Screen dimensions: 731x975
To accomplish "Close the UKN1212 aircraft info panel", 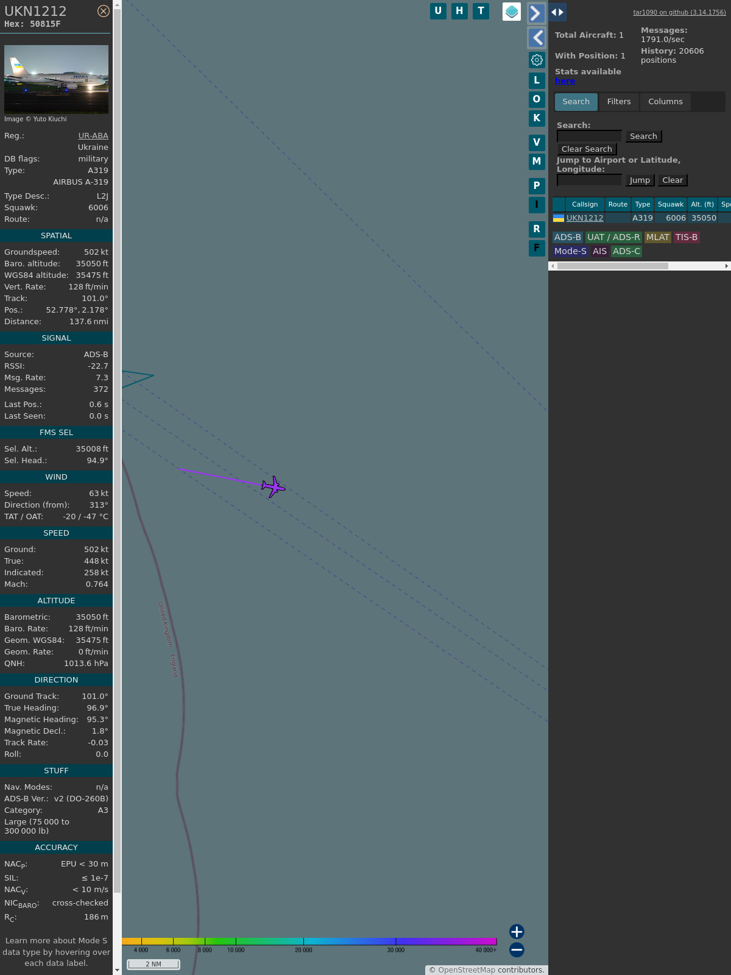I will pos(104,11).
